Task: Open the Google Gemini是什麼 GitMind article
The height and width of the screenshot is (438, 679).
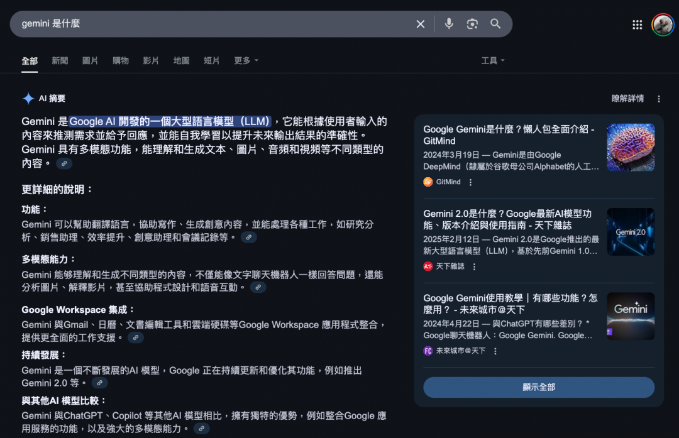Action: click(x=509, y=134)
